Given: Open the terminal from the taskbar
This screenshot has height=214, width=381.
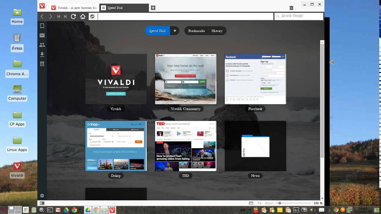Looking at the screenshot, I should (x=50, y=210).
